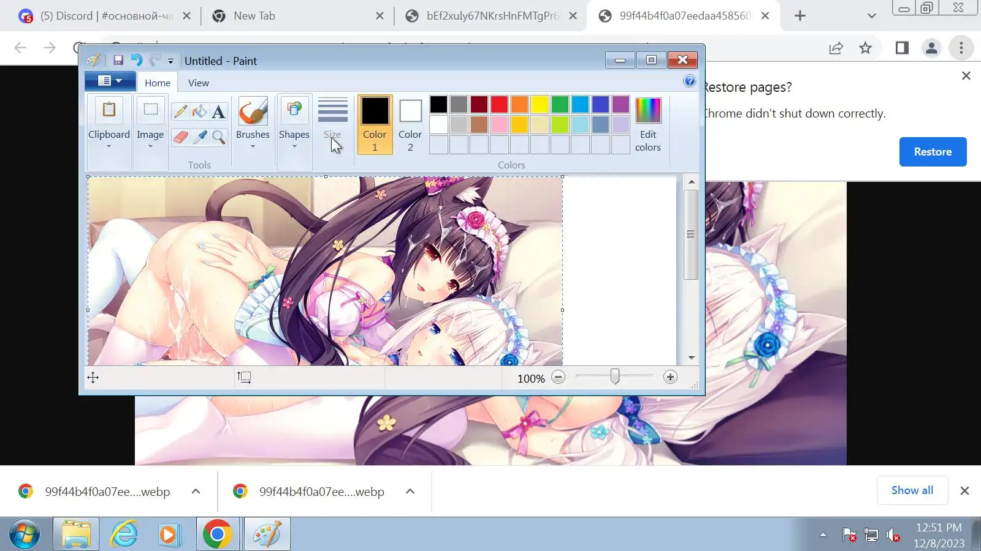Screen dimensions: 981x551
Task: Open a new Chrome tab with plus button
Action: coord(800,16)
